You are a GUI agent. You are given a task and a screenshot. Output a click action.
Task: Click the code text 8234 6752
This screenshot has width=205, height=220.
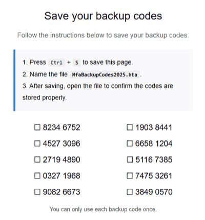pos(61,128)
